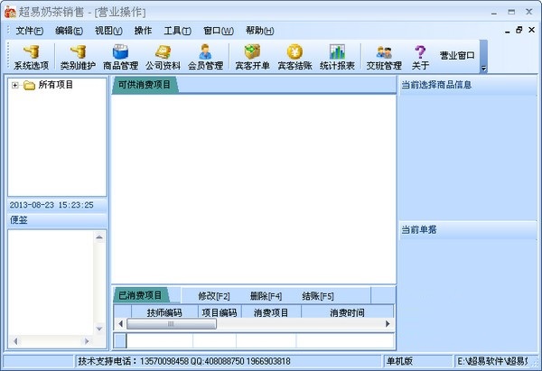Restore the inner 营业操作 child window
The image size is (542, 371).
(x=519, y=30)
